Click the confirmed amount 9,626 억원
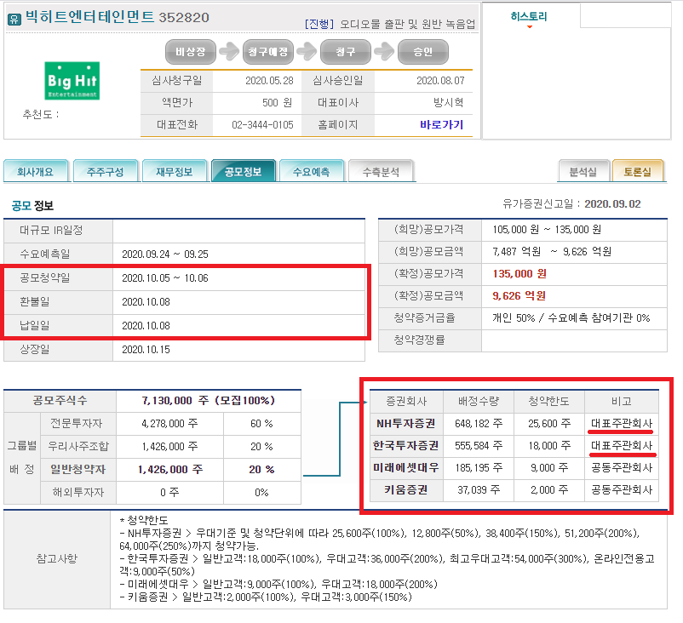Viewport: 683px width, 623px height. coord(519,296)
